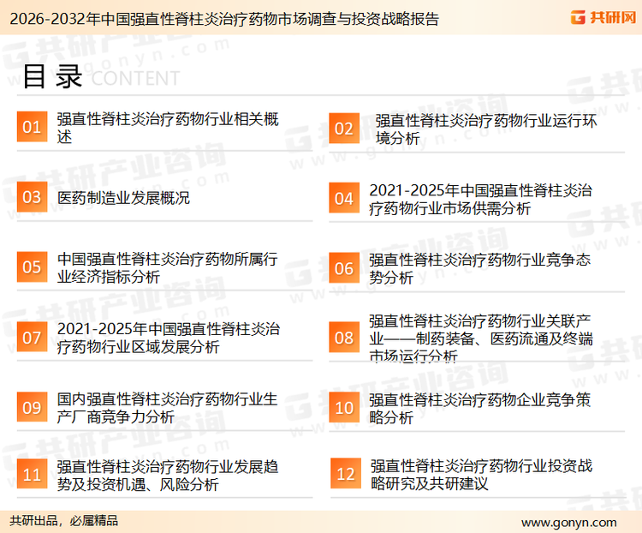Click the 10 number badge
Image resolution: width=642 pixels, height=533 pixels.
(343, 408)
